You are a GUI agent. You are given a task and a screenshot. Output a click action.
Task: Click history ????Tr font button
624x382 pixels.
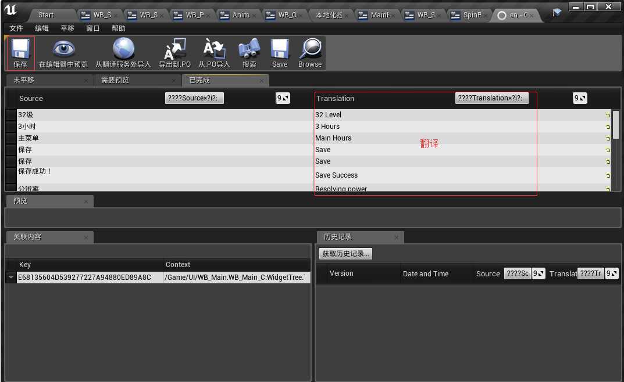pos(591,273)
